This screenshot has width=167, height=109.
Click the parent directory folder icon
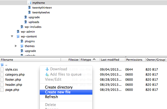pos(2,64)
